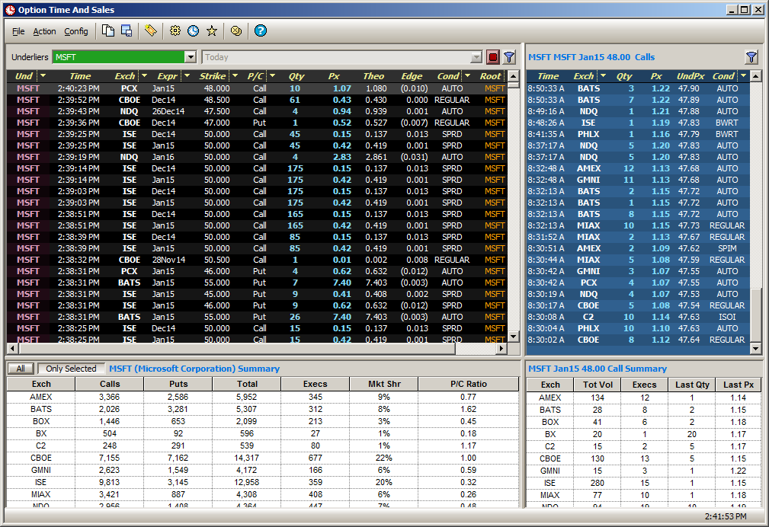Click the UndPx column header in Calls panel
The width and height of the screenshot is (769, 527).
click(690, 76)
